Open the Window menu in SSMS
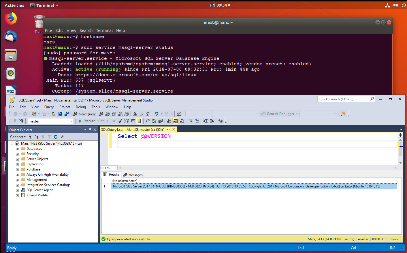Image resolution: width=407 pixels, height=253 pixels. 112,107
